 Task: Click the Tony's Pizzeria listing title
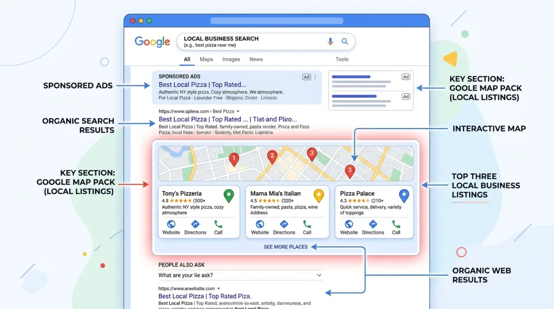tap(182, 193)
